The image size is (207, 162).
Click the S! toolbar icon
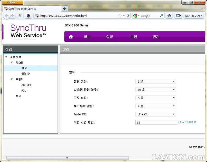28,16
